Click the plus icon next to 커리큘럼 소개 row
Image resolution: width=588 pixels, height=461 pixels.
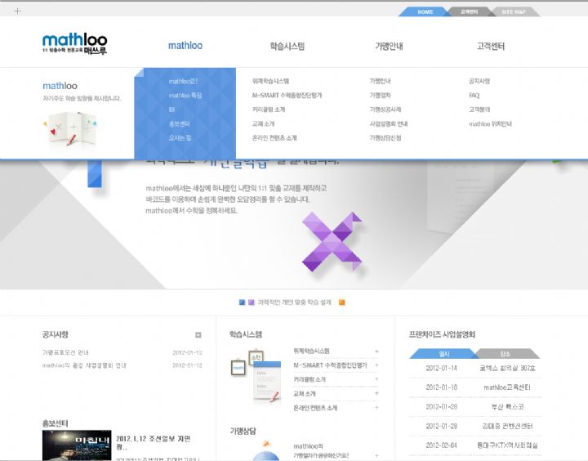(376, 379)
